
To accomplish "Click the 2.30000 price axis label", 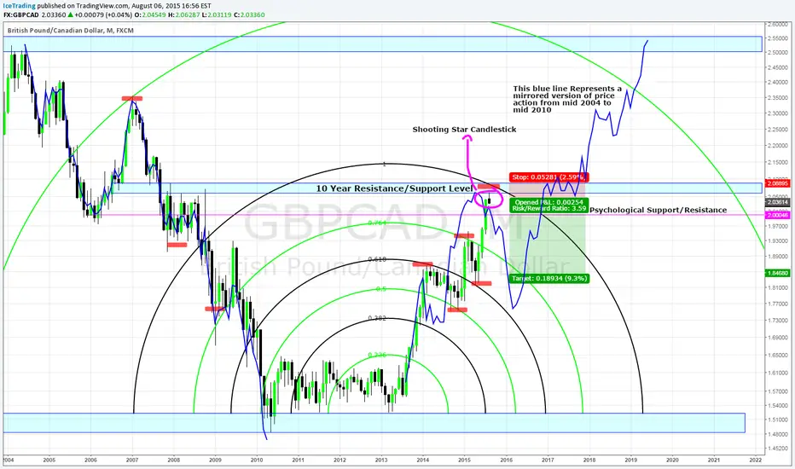I will tap(778, 113).
